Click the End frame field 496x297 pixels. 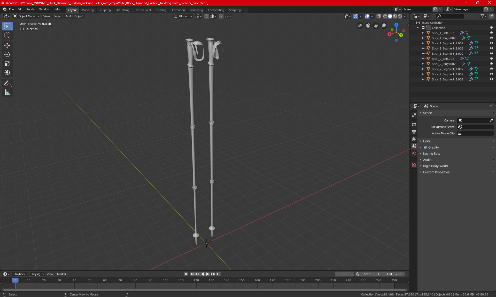(394, 274)
